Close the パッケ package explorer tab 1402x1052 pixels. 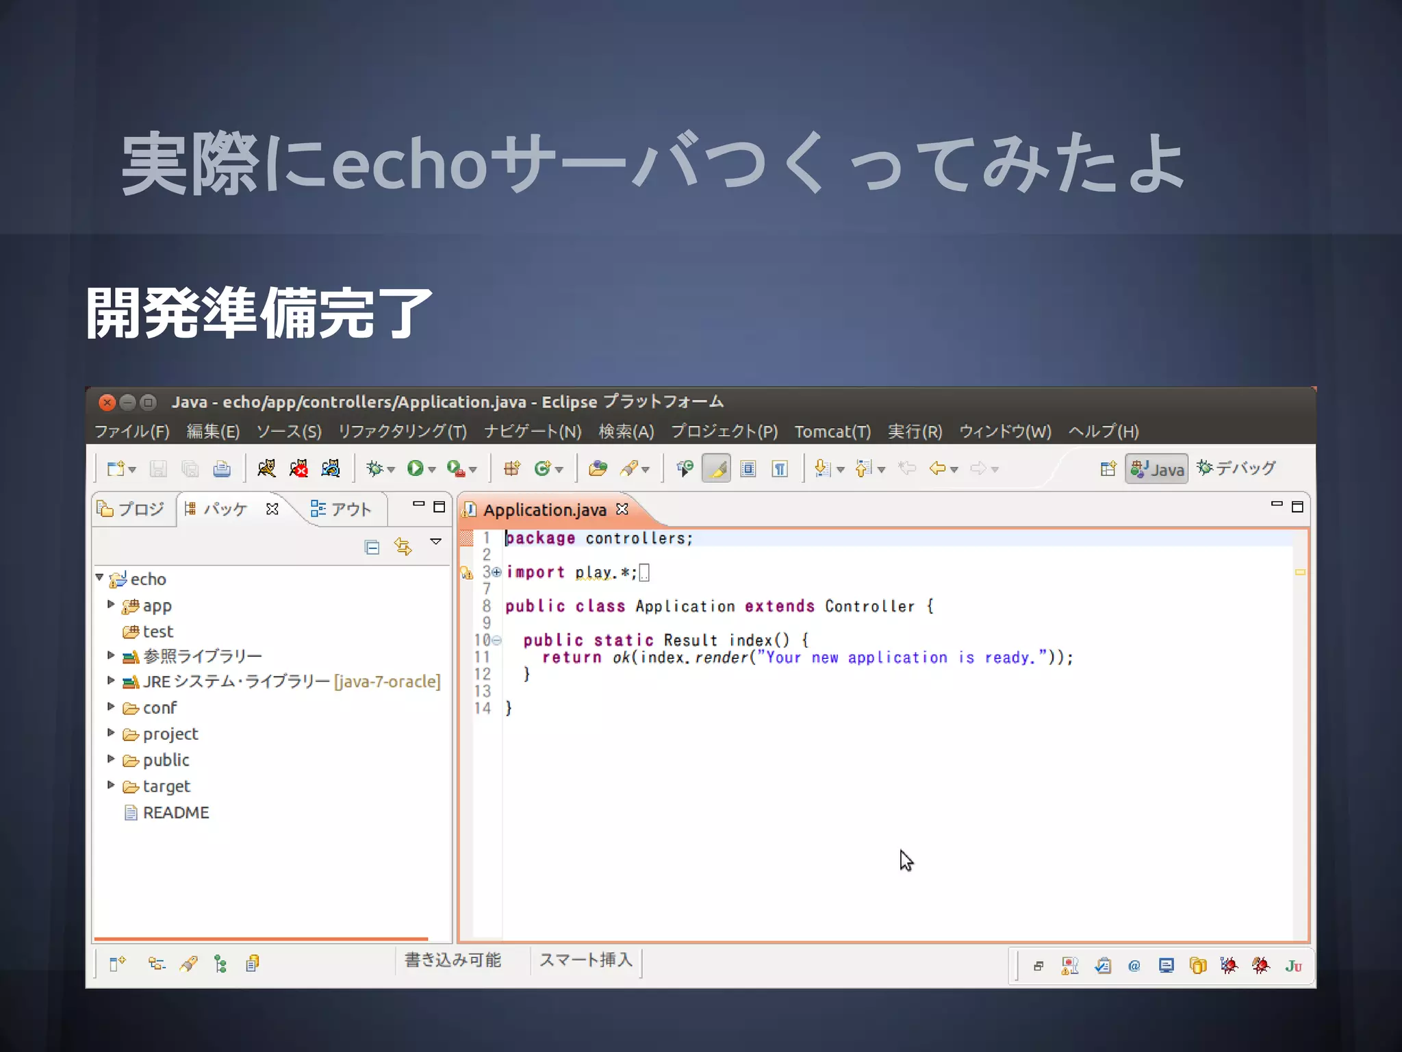pos(272,509)
